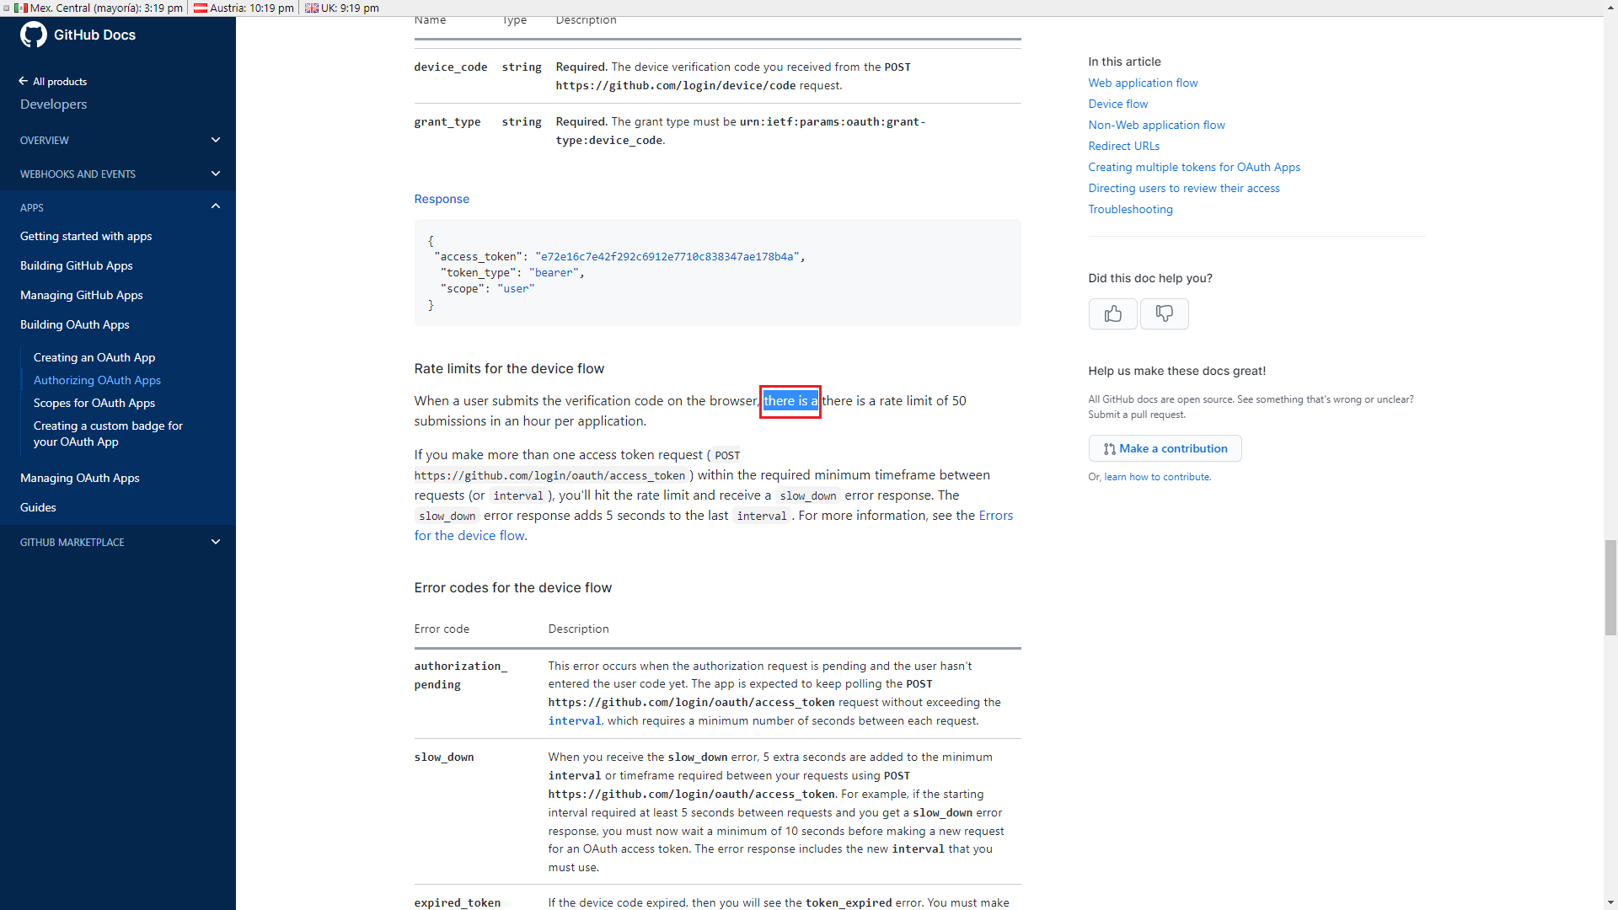Click the UK flag clock entry

(x=342, y=8)
